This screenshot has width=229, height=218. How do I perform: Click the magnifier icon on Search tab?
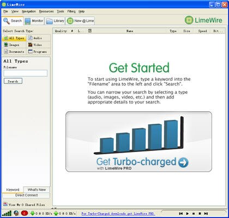(7, 21)
